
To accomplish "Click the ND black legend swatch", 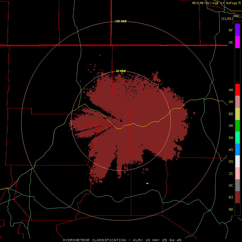I will pyautogui.click(x=237, y=209).
